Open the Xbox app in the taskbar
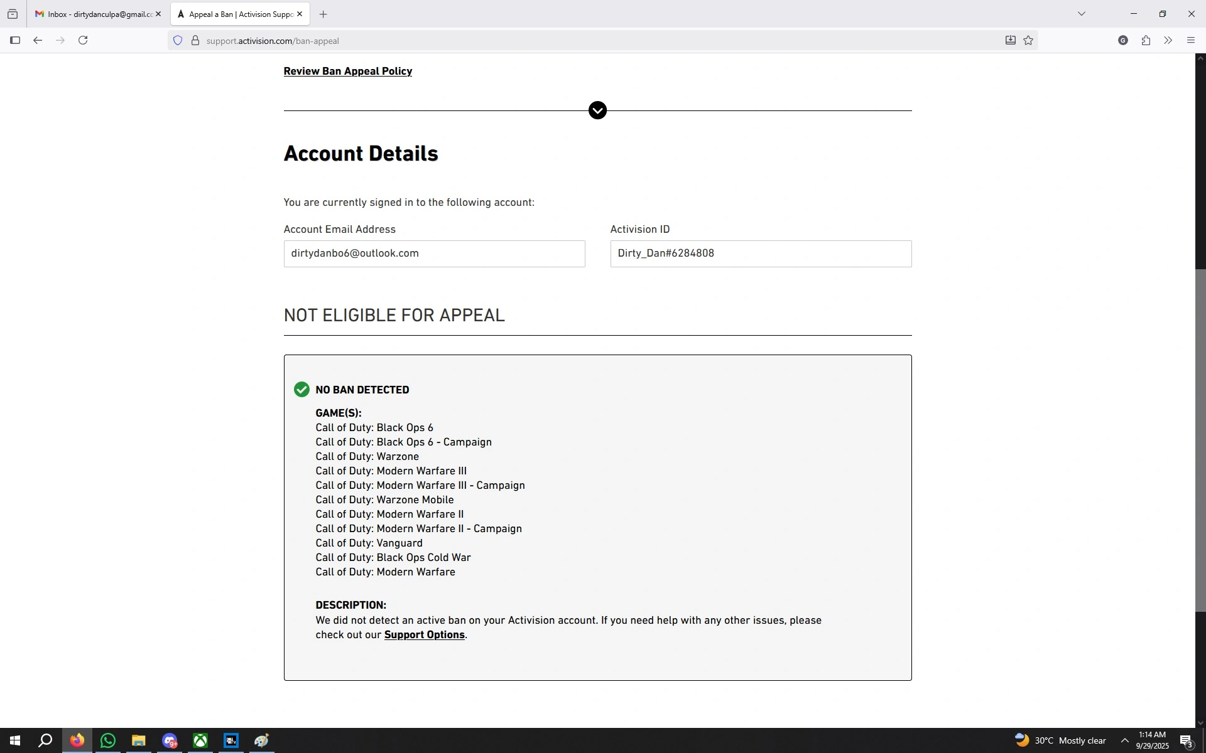 [x=200, y=741]
